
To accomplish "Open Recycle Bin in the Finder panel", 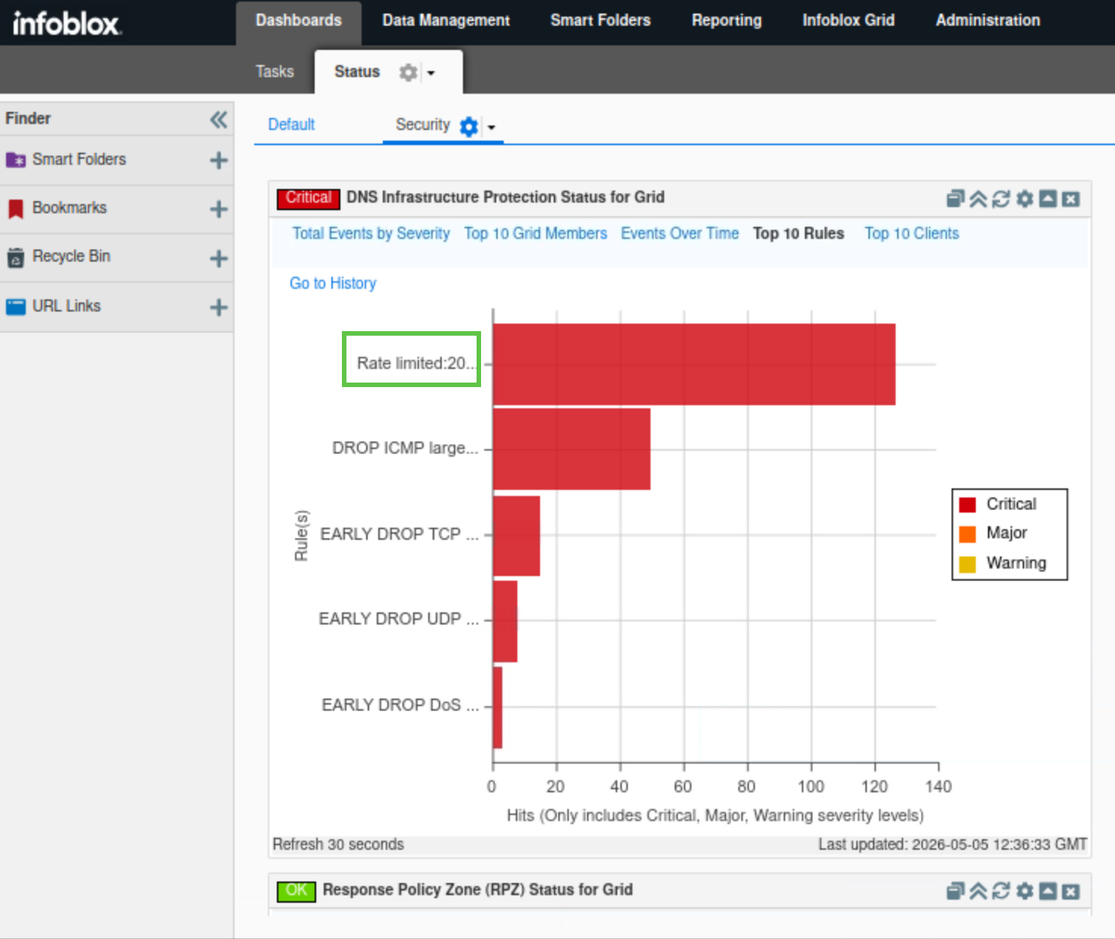I will 71,256.
